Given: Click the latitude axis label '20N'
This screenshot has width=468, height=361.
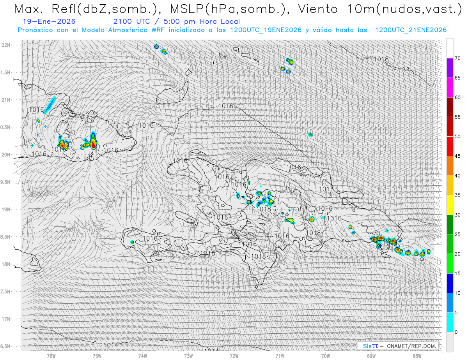Looking at the screenshot, I should (x=6, y=155).
